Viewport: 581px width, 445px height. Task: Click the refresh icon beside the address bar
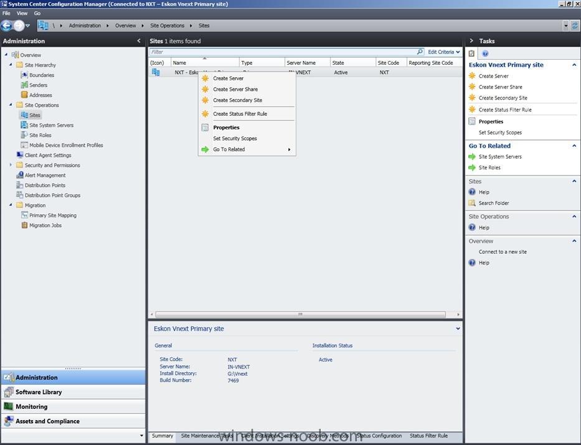click(575, 26)
